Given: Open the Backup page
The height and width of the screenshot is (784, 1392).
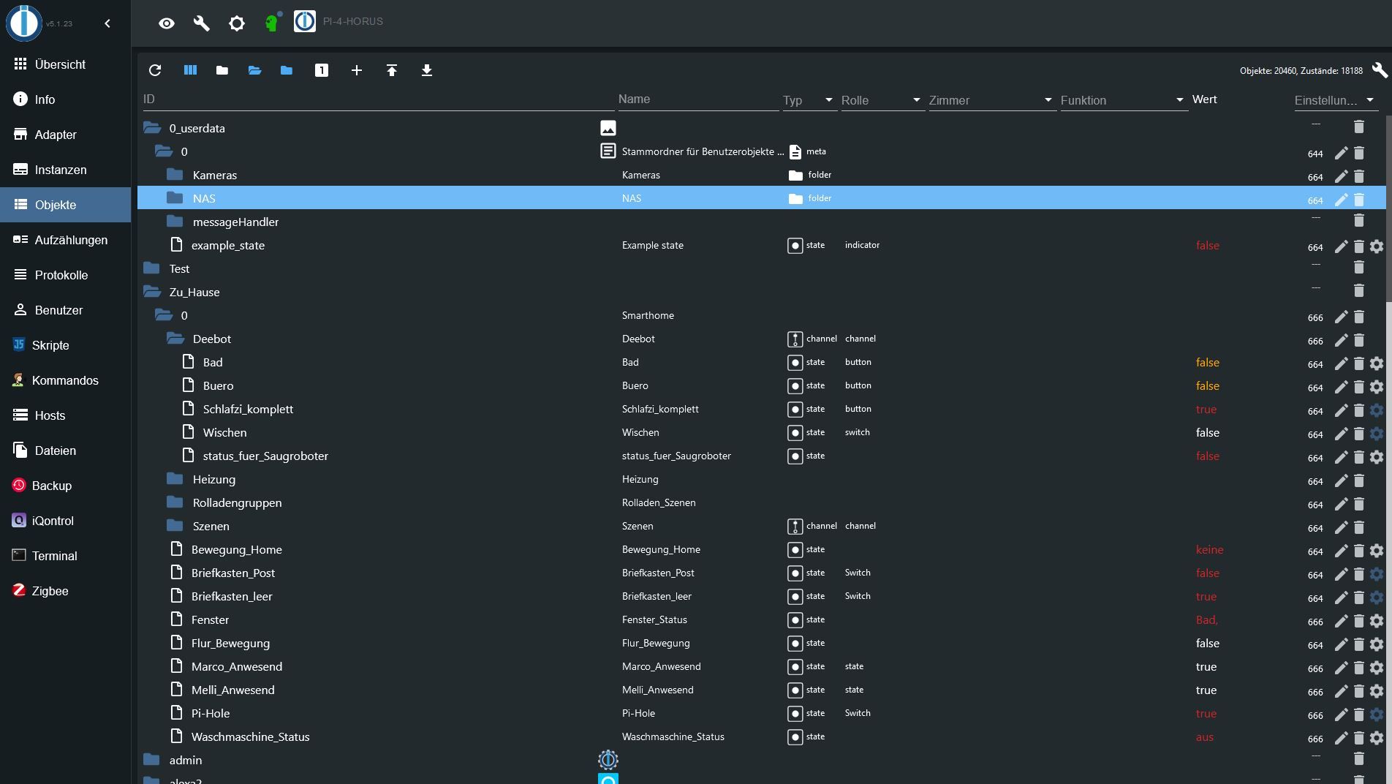Looking at the screenshot, I should pos(65,486).
